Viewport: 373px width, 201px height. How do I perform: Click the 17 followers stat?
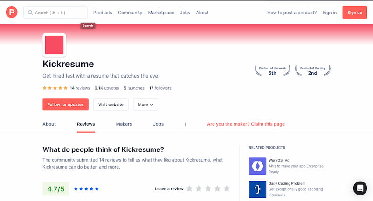click(160, 88)
